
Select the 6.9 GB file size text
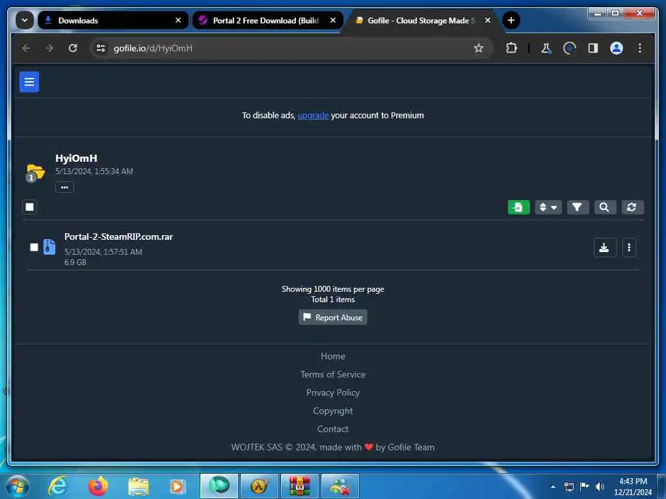coord(75,262)
